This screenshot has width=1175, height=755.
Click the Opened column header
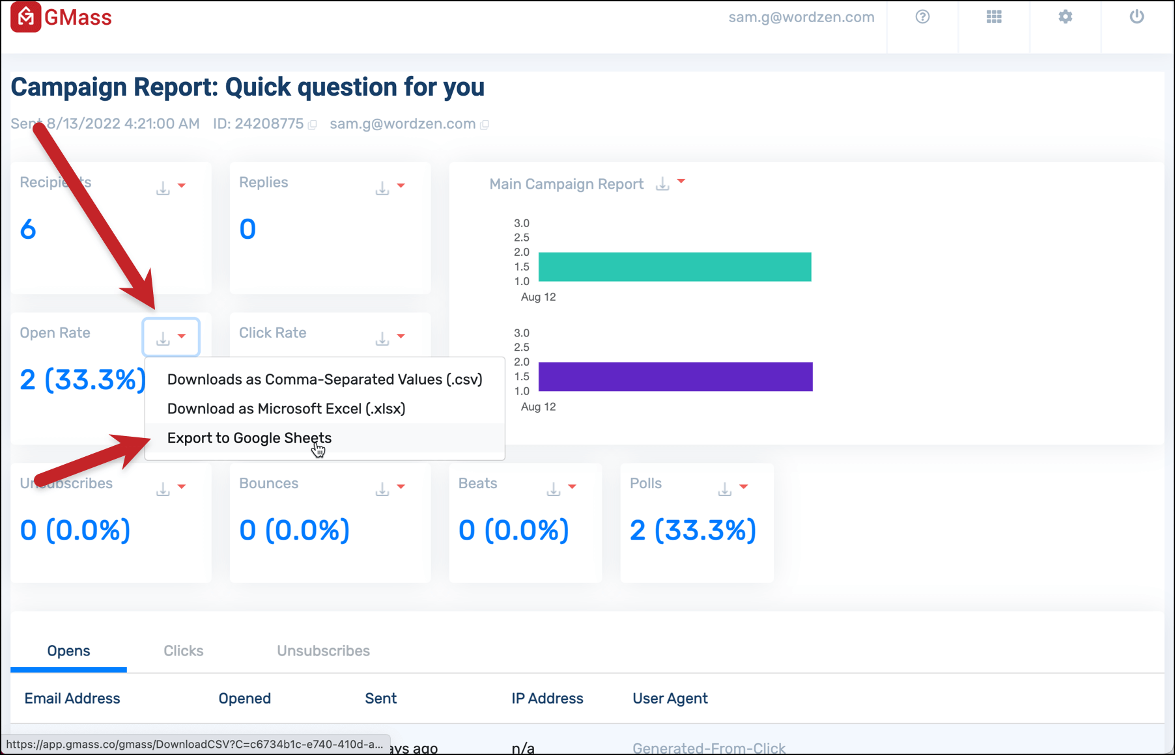click(245, 698)
